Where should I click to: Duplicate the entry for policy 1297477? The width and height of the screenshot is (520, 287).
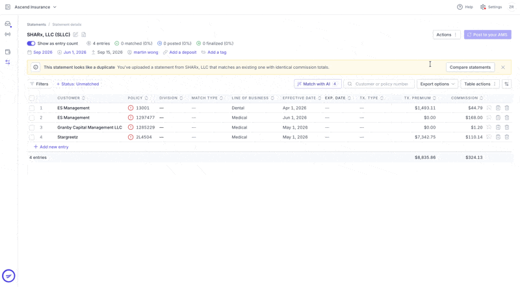(498, 118)
